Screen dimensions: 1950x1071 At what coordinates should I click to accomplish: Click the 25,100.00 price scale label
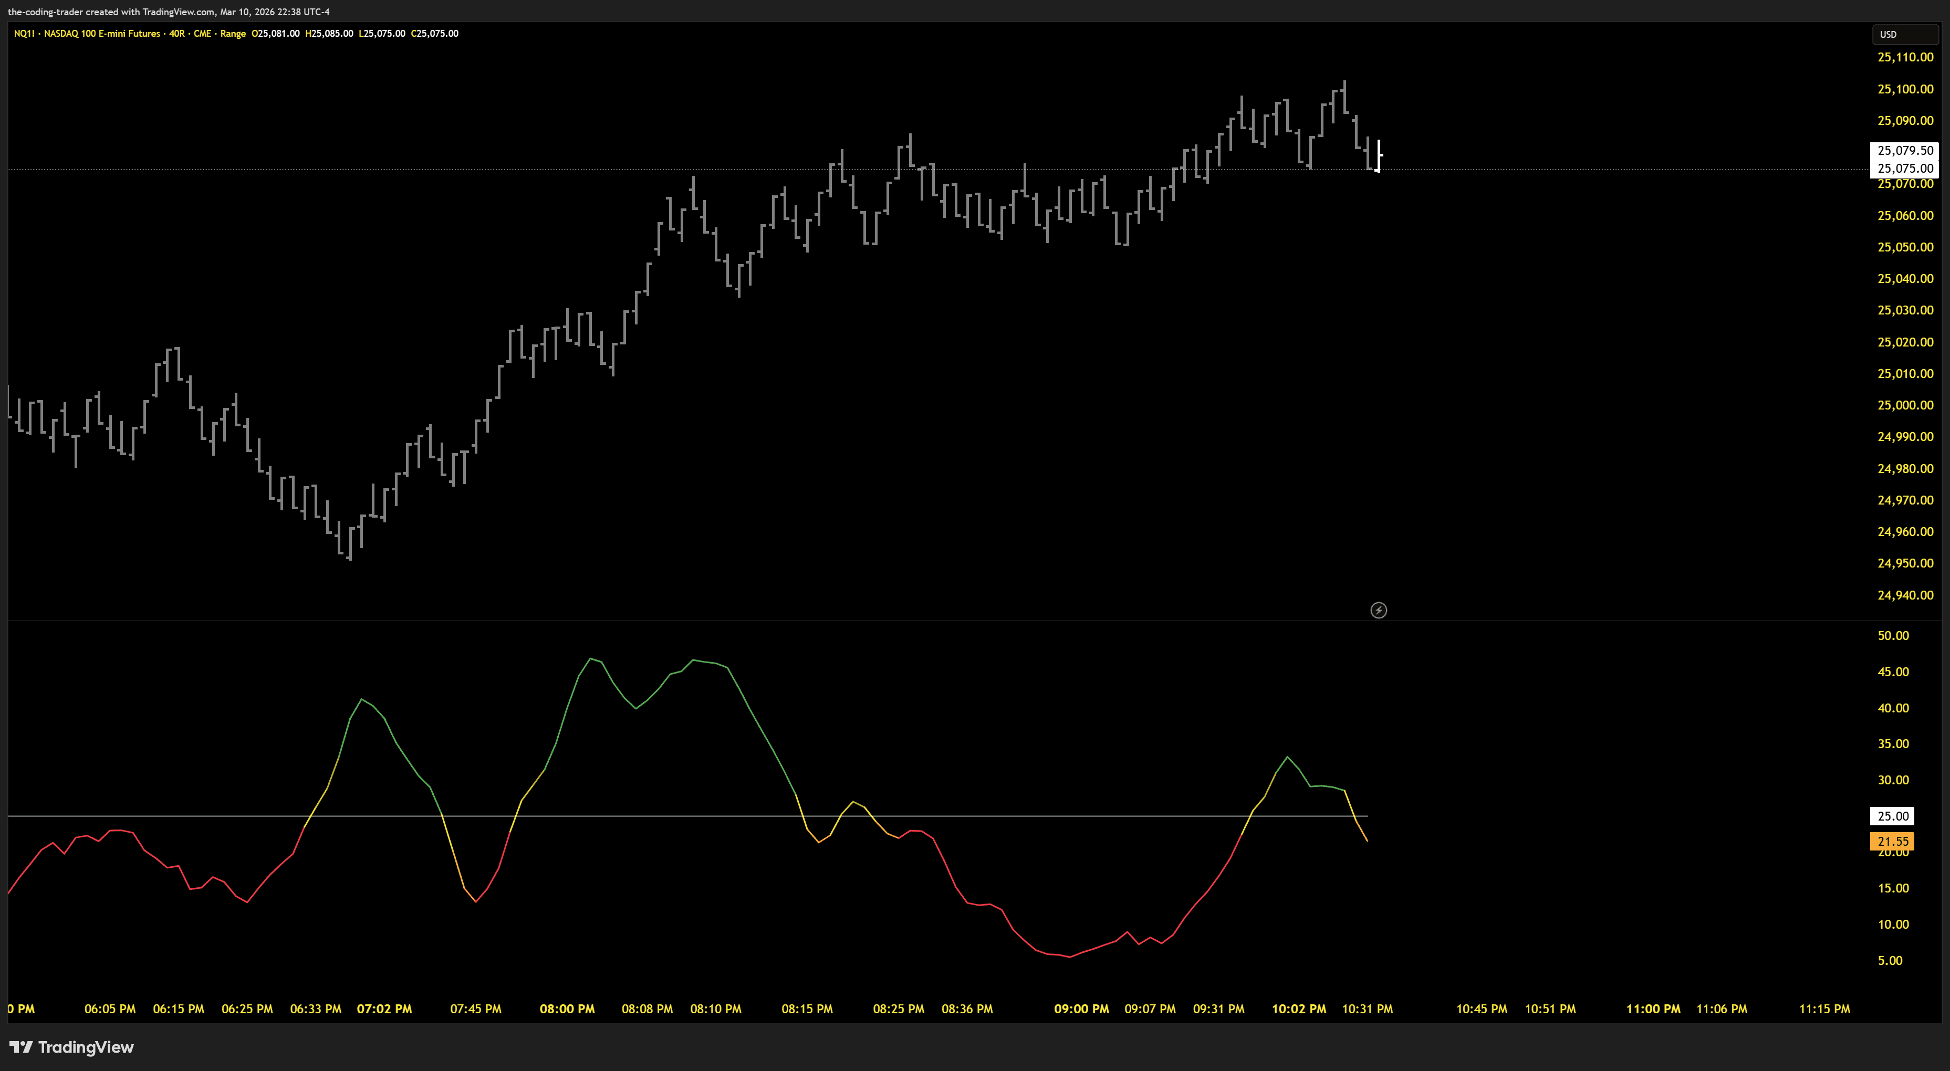point(1905,89)
